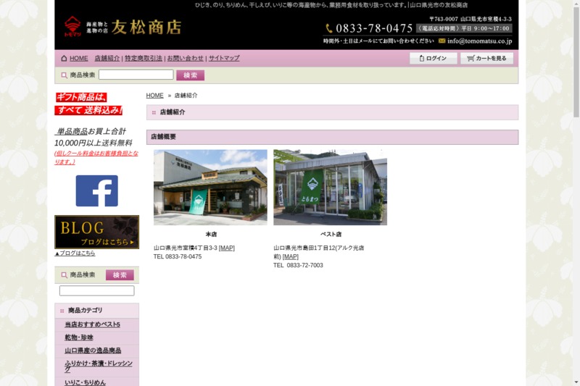Open 特定商取引法 in the navigation bar
Image resolution: width=580 pixels, height=386 pixels.
144,58
